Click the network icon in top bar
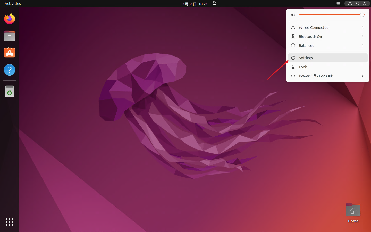 point(350,4)
